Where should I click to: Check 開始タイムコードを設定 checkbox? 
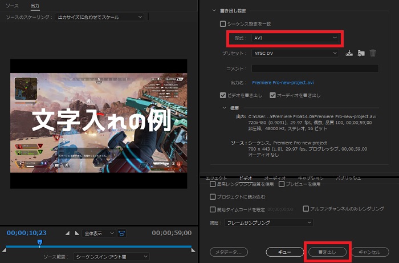coord(213,209)
